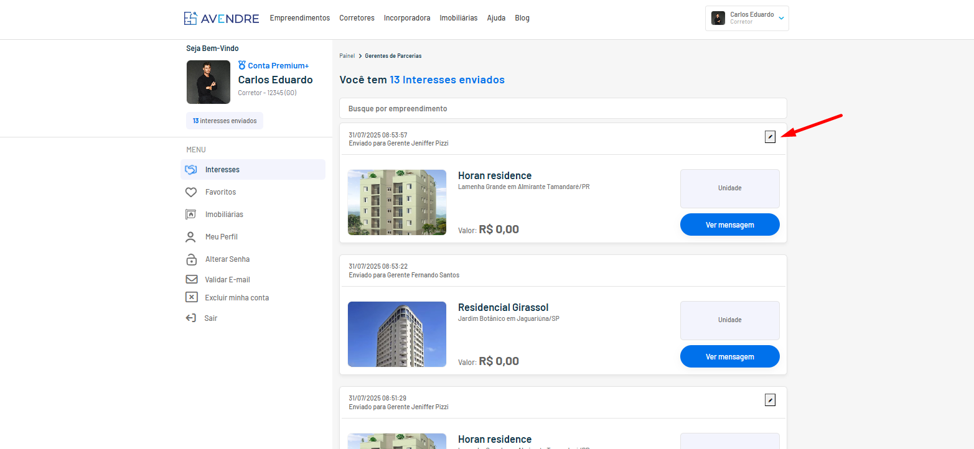
Task: Click Excluir minha conta link
Action: pyautogui.click(x=237, y=298)
